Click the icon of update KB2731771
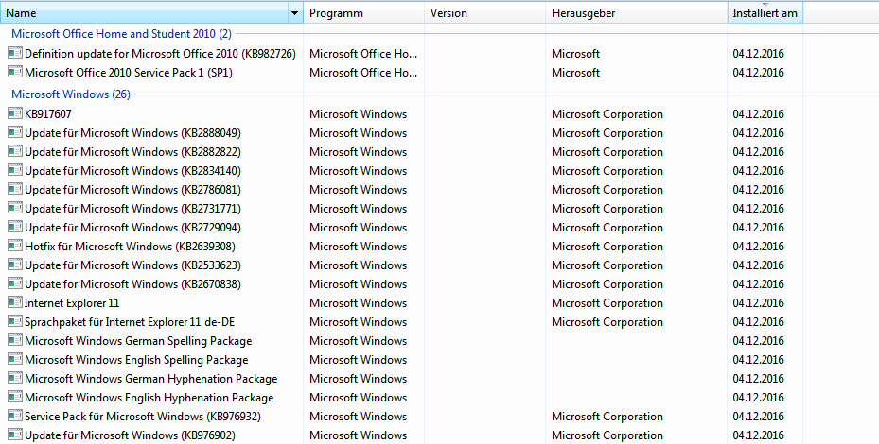The image size is (879, 444). pos(15,208)
